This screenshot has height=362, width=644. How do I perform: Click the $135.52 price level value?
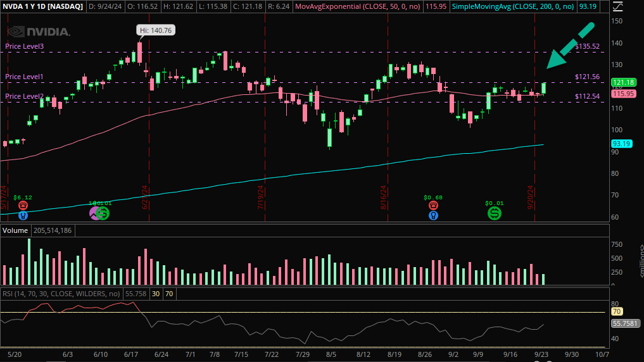(587, 46)
